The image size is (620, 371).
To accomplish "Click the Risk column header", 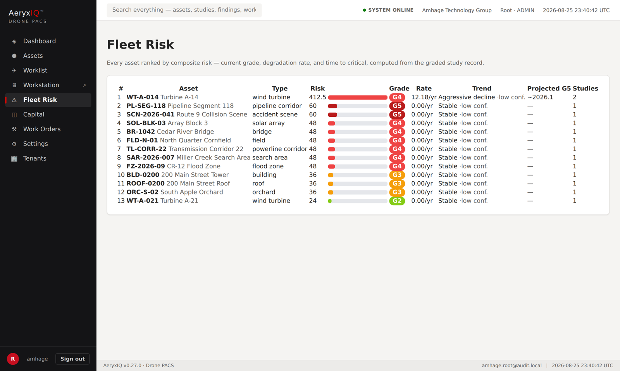I will click(x=318, y=88).
